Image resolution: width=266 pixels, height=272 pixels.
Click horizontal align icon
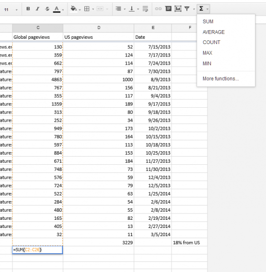click(118, 9)
